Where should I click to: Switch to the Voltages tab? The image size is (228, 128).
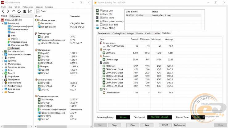click(x=130, y=33)
